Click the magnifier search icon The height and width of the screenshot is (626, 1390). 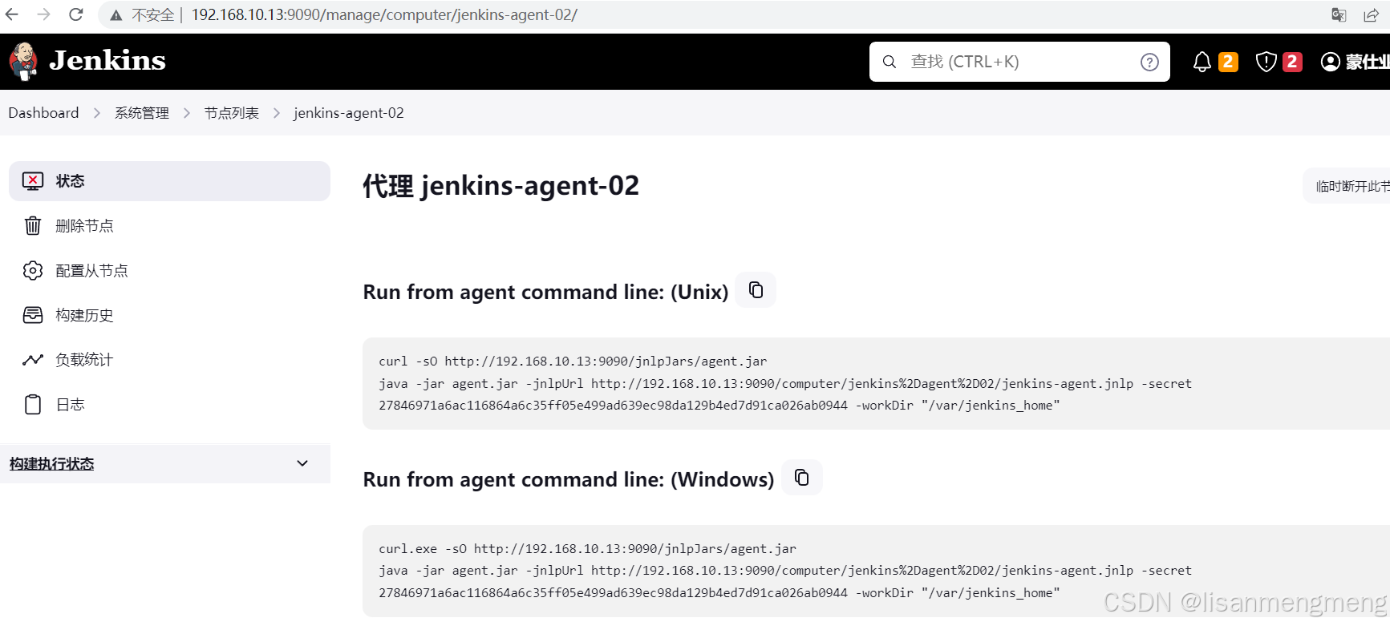pyautogui.click(x=890, y=62)
